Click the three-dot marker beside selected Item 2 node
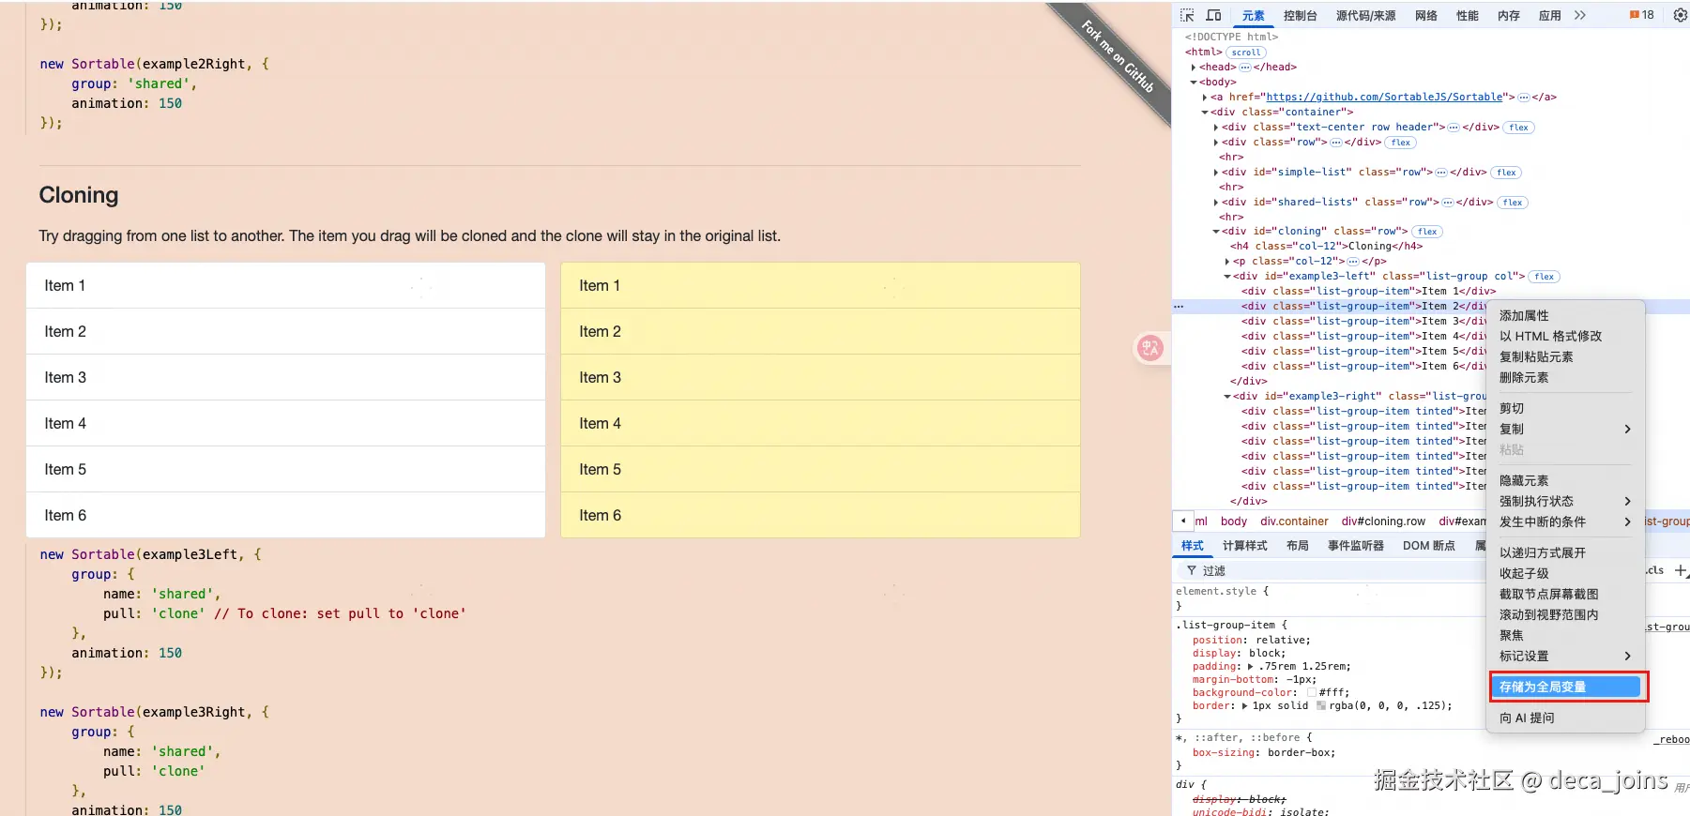 pyautogui.click(x=1179, y=307)
